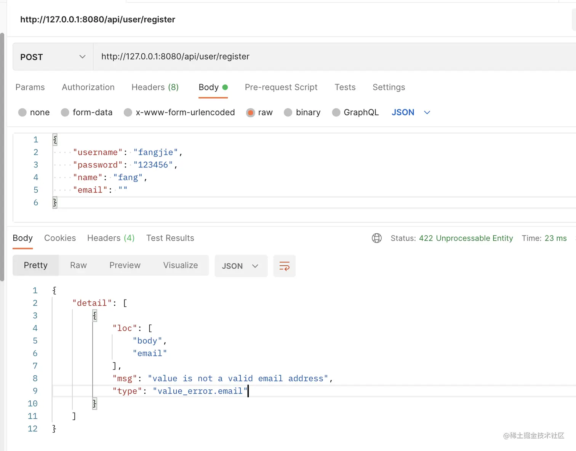
Task: Open the response Cookies tab
Action: pos(60,238)
